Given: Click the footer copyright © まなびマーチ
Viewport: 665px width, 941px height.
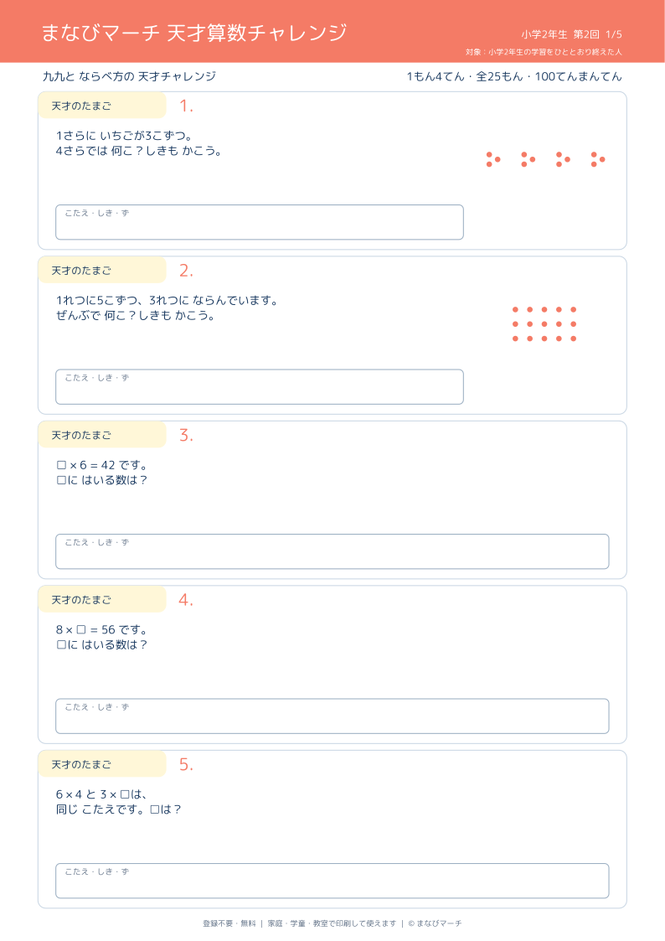Looking at the screenshot, I should pos(435,923).
